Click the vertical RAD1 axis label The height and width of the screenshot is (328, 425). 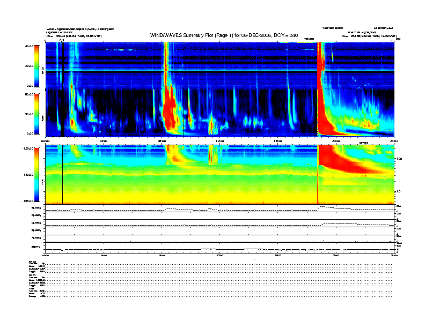pos(42,117)
